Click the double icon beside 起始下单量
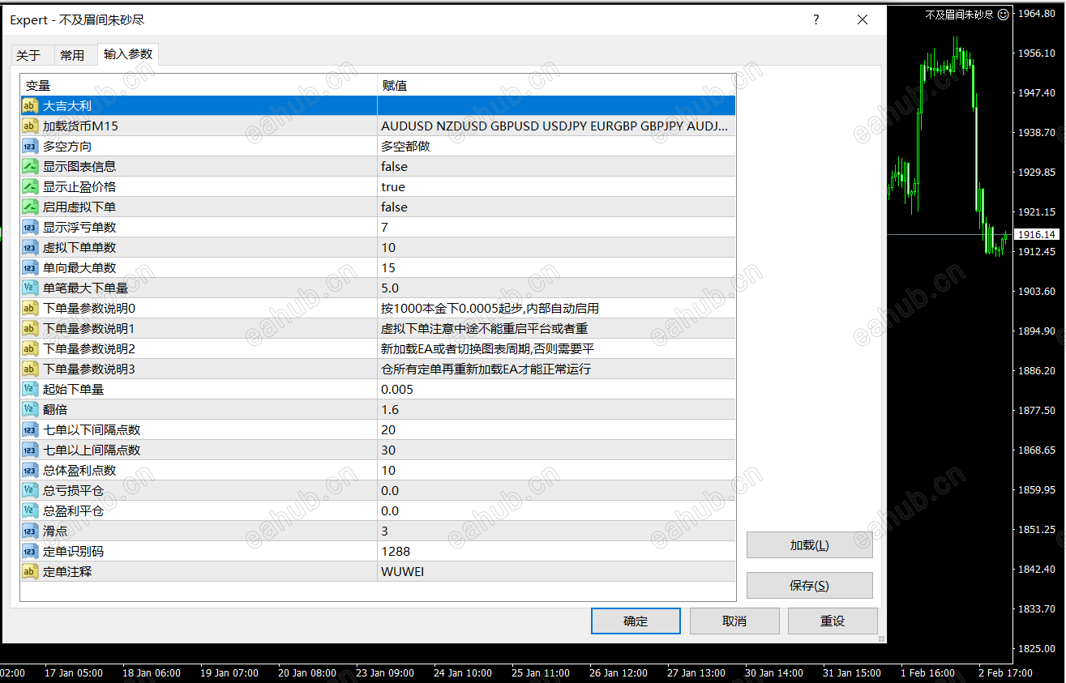This screenshot has height=683, width=1066. click(x=30, y=389)
